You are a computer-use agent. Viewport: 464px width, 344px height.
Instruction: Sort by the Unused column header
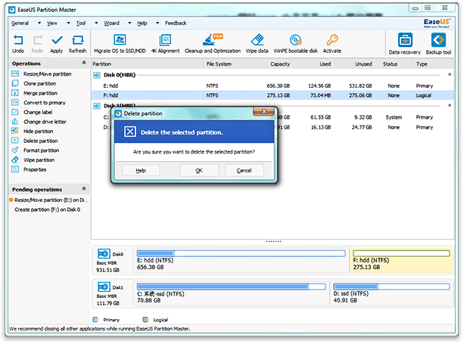pyautogui.click(x=353, y=64)
